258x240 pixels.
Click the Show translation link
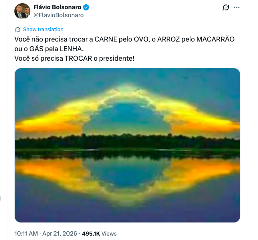pyautogui.click(x=43, y=30)
